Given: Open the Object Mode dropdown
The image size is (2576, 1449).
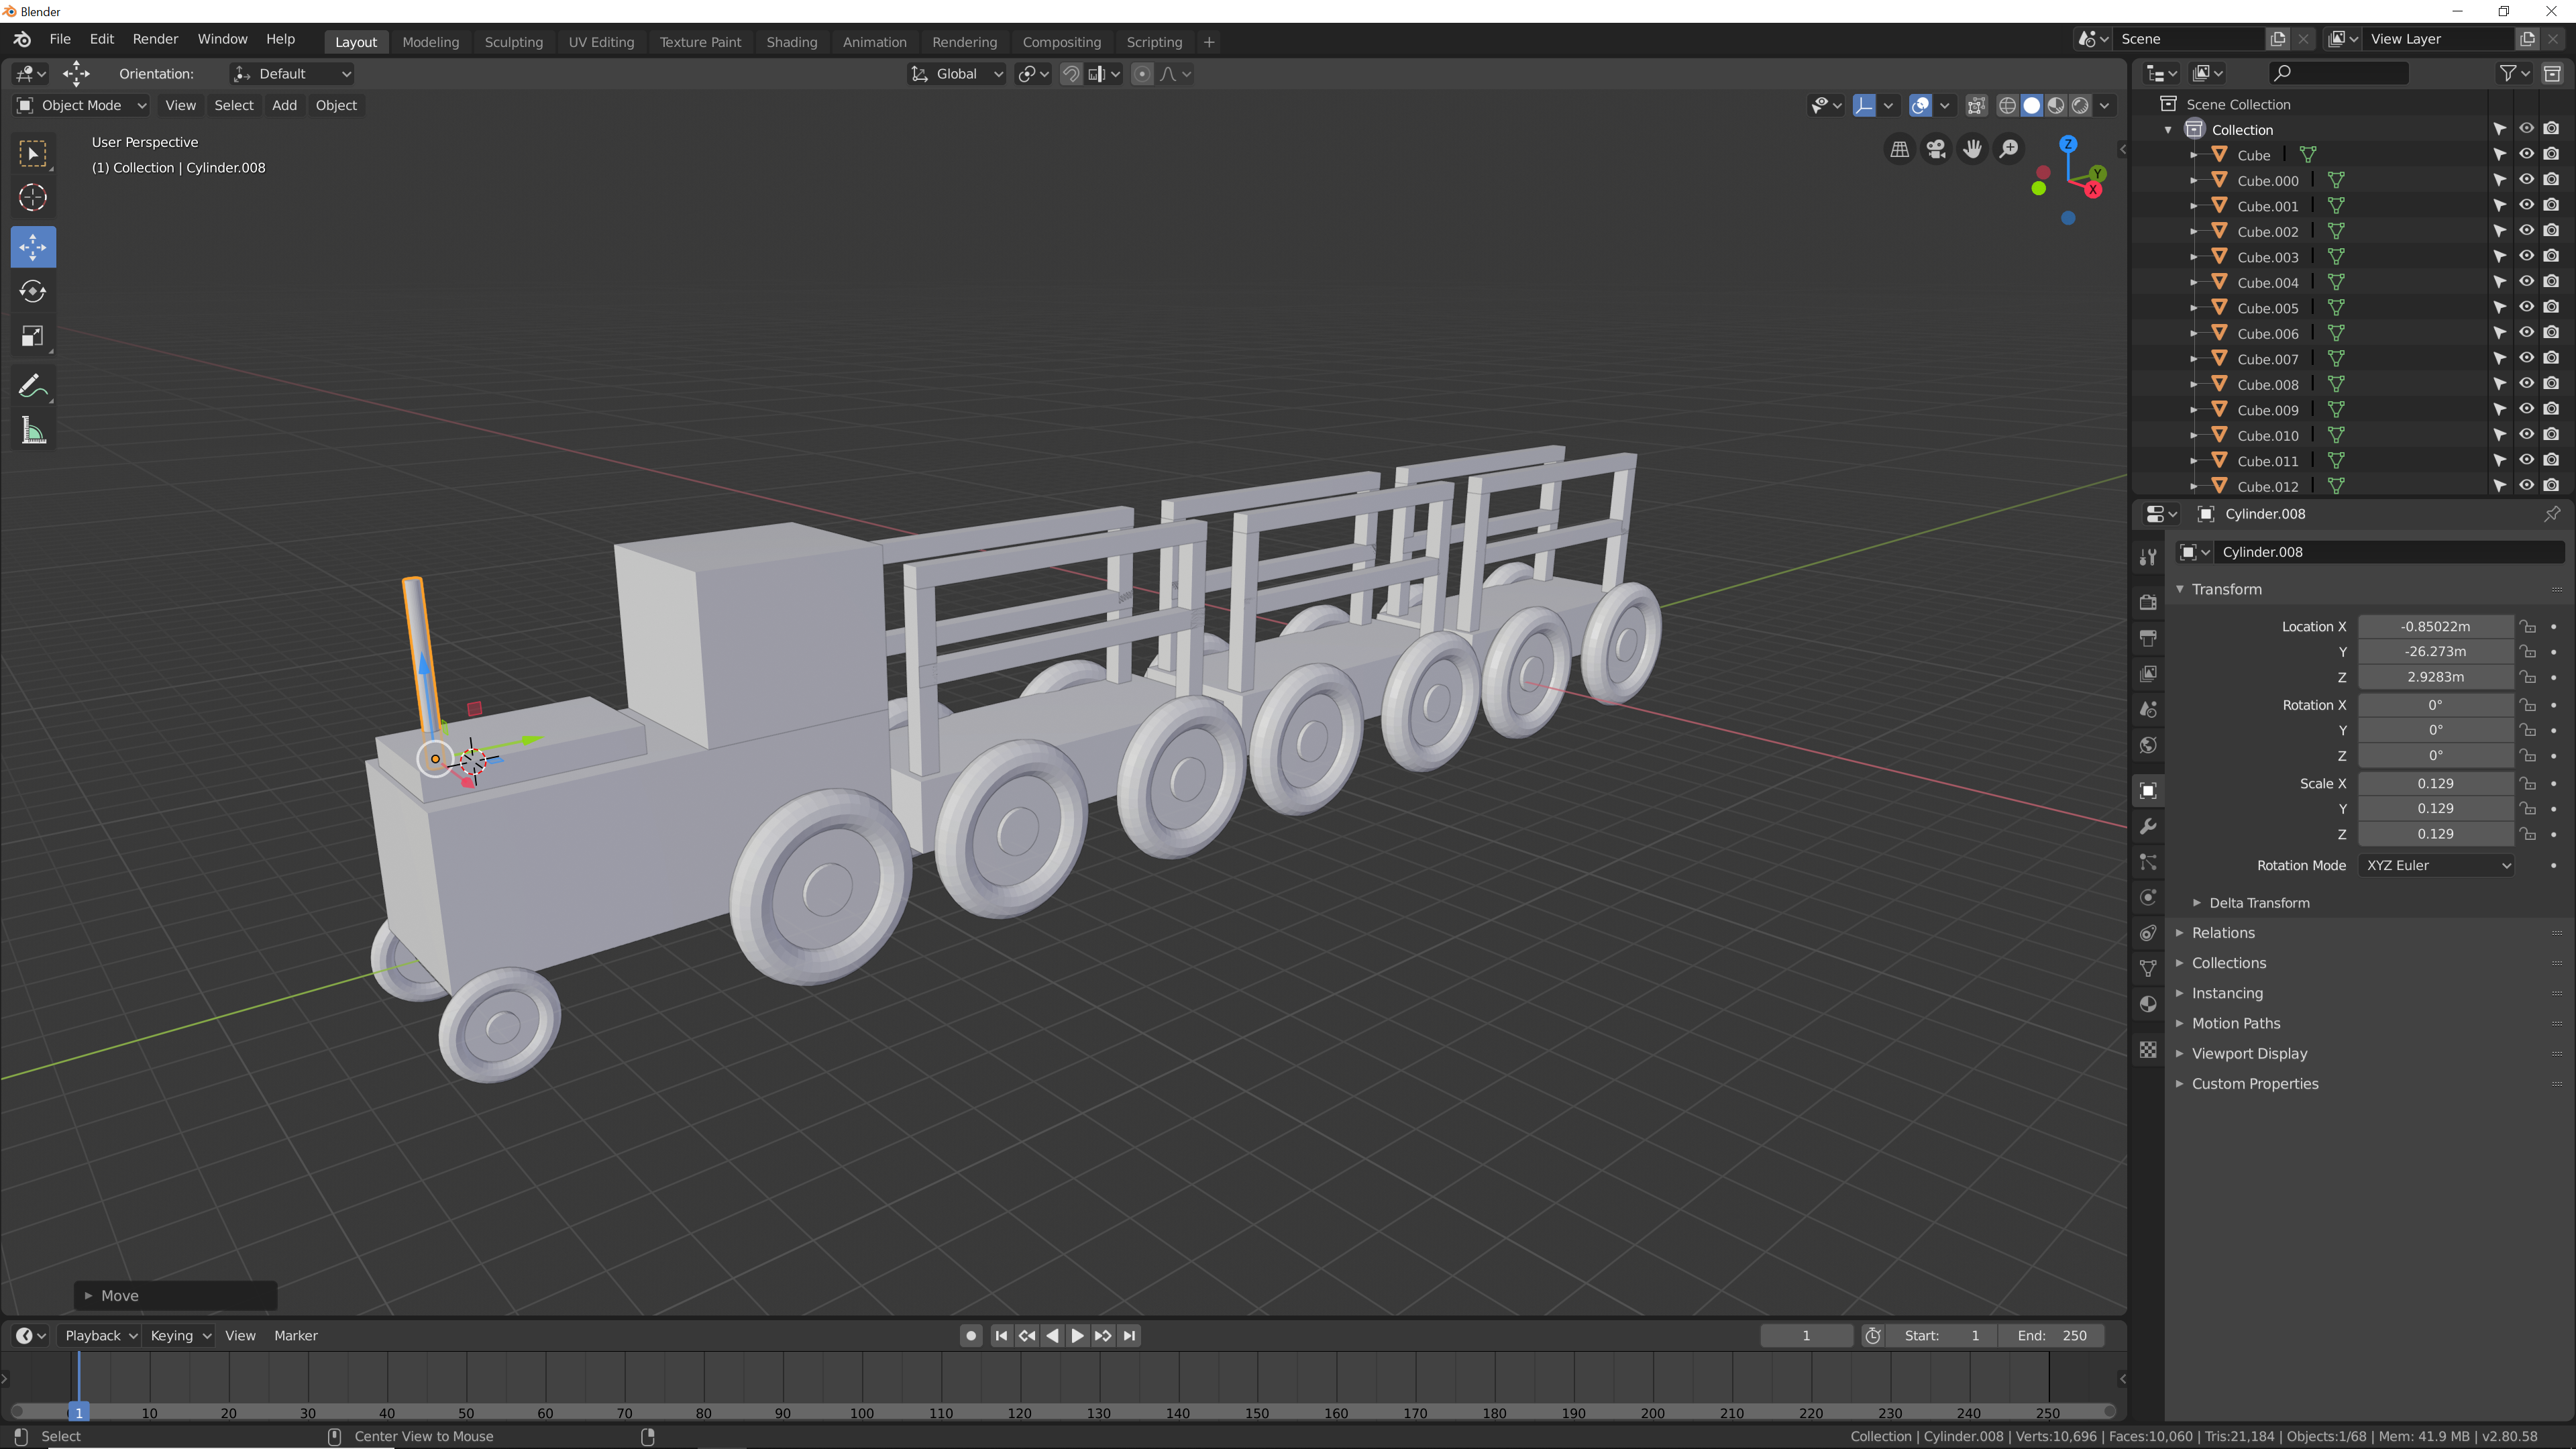Looking at the screenshot, I should [82, 105].
